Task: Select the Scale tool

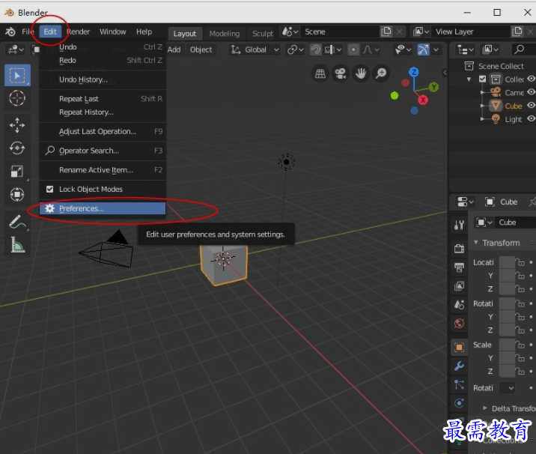Action: point(17,171)
